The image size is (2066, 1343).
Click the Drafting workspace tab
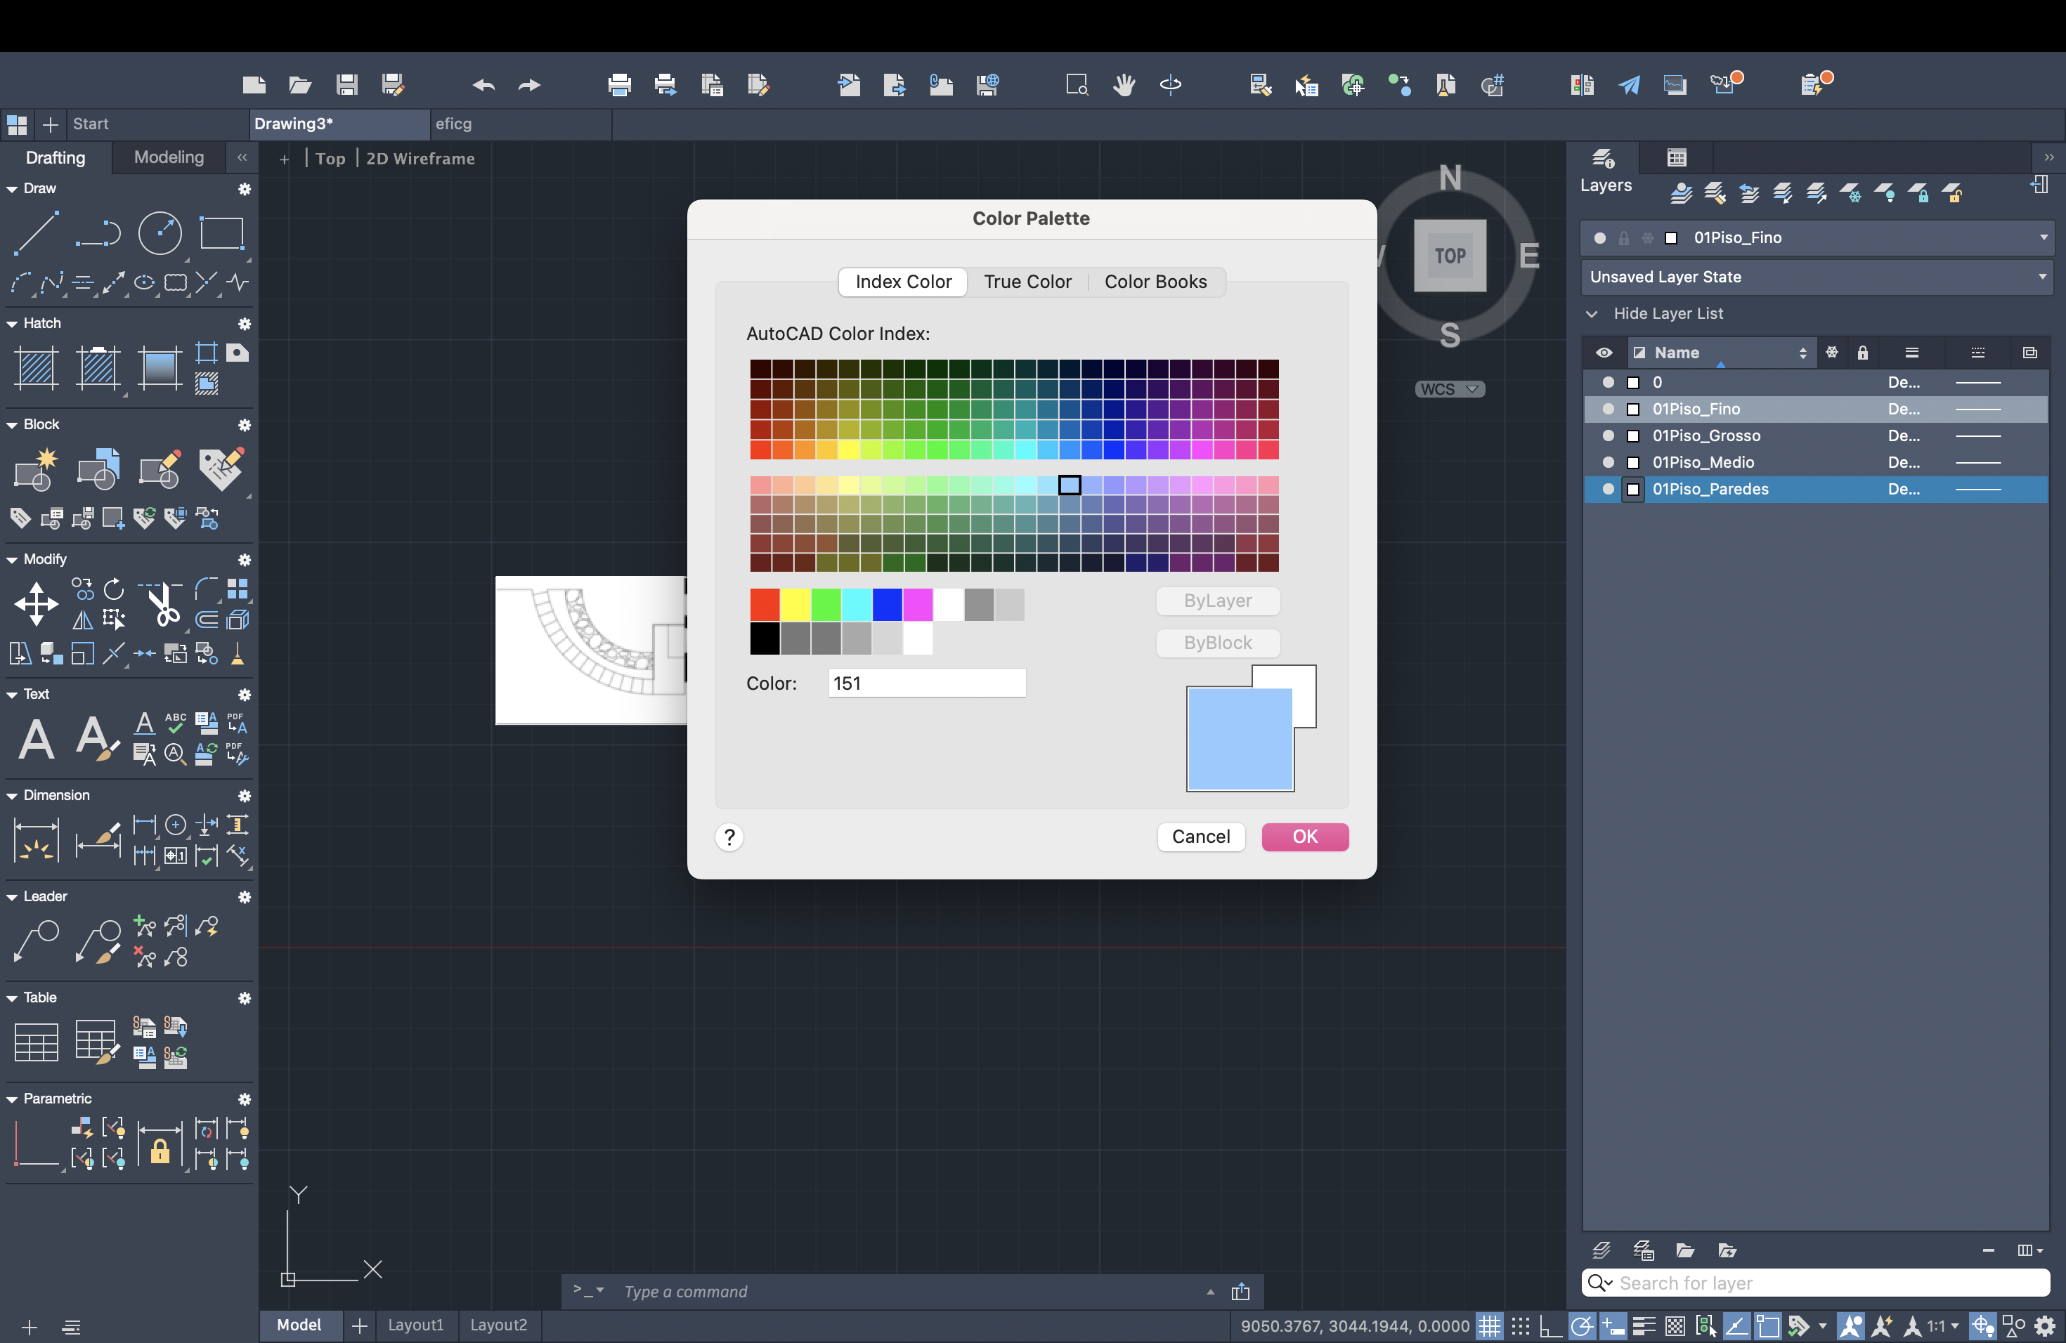point(56,157)
